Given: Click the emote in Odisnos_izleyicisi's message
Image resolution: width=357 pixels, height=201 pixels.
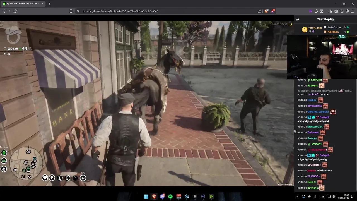Looking at the screenshot, I should point(333,112).
